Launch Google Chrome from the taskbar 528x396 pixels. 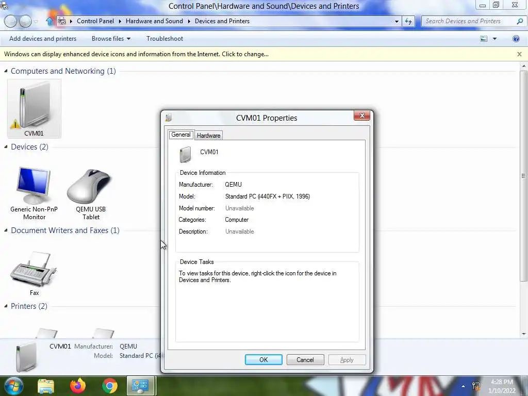[109, 386]
